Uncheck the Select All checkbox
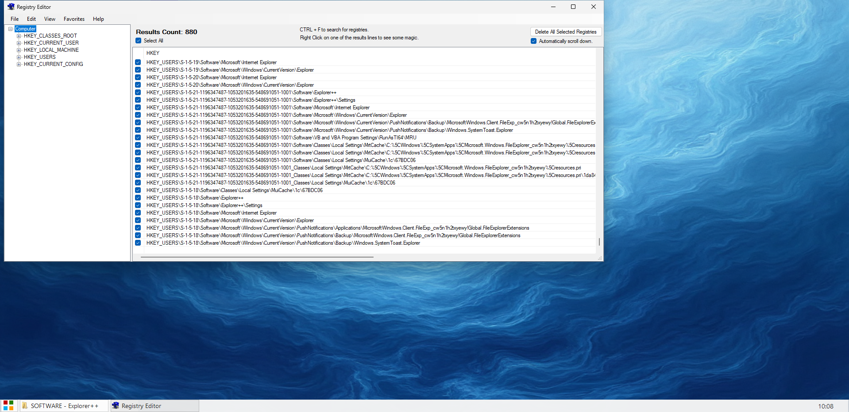 pyautogui.click(x=138, y=40)
